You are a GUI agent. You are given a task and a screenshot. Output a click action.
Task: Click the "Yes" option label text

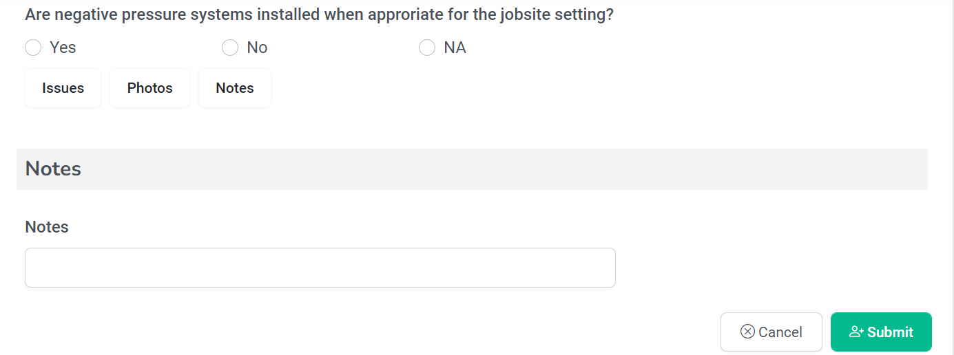point(63,47)
